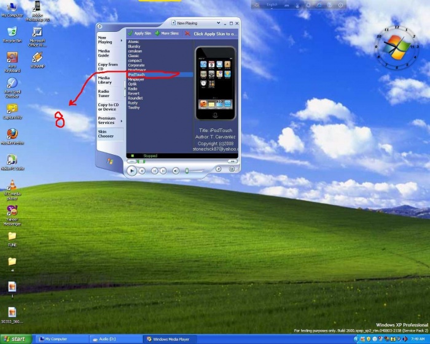Image resolution: width=430 pixels, height=344 pixels.
Task: Open the Recycle Bin desktop icon
Action: (x=12, y=34)
